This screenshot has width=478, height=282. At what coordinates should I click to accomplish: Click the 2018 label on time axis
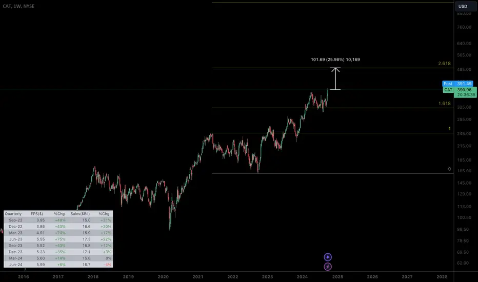click(93, 277)
